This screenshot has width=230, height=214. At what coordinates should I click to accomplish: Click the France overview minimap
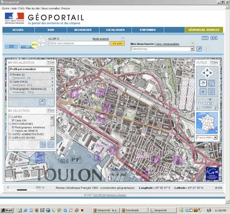207,123
